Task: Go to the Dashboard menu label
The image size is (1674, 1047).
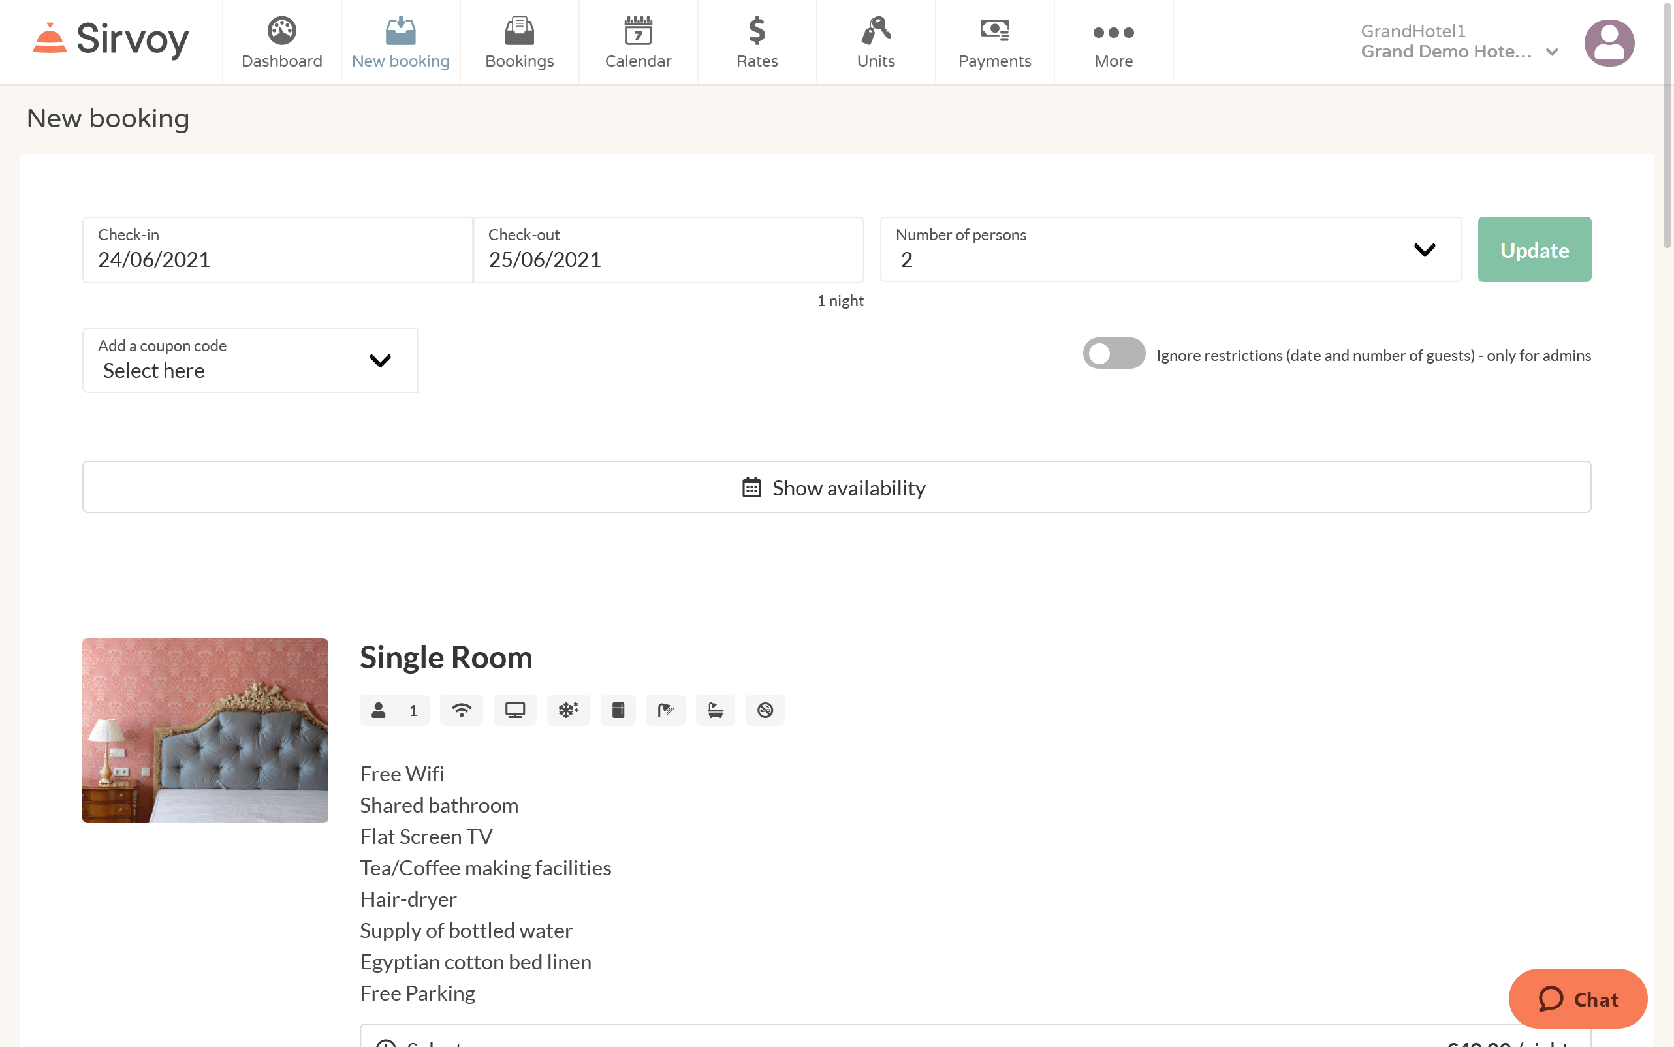Action: click(282, 61)
